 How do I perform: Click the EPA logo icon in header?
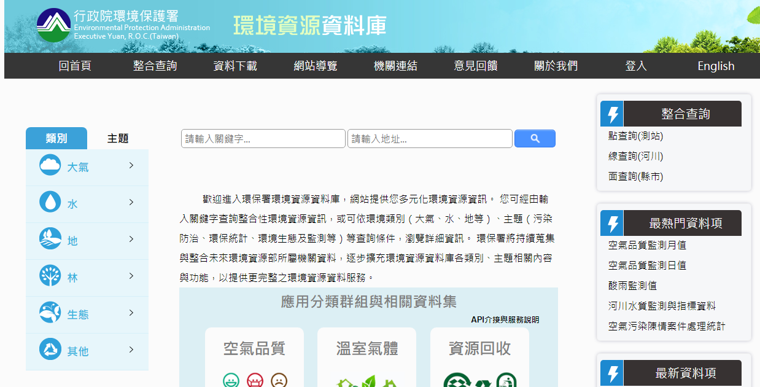[53, 25]
